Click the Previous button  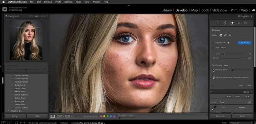point(220,116)
